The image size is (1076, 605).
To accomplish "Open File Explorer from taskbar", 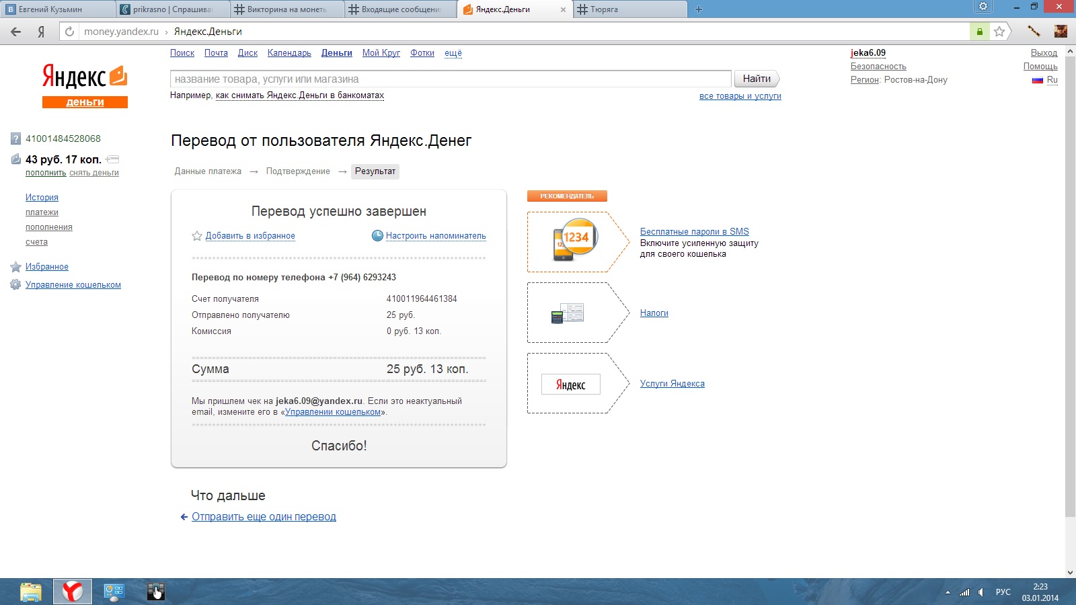I will pos(31,592).
